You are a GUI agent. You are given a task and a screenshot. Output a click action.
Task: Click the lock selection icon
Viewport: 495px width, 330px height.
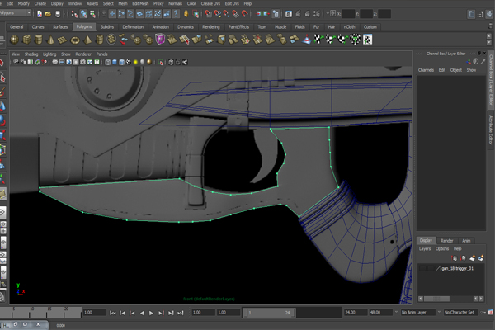click(186, 14)
